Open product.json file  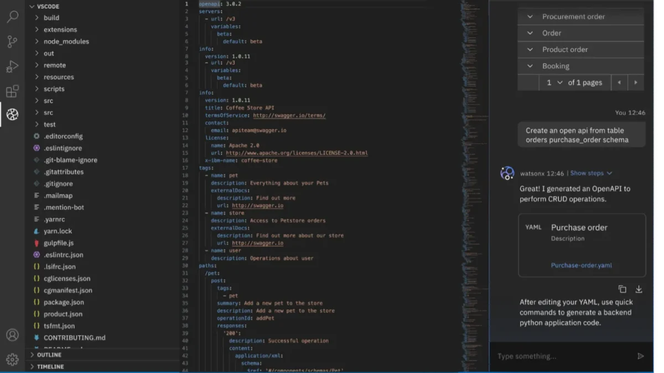(x=63, y=314)
